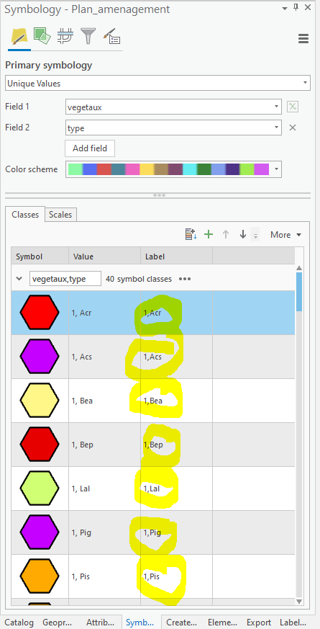Image resolution: width=320 pixels, height=629 pixels.
Task: Toggle auto-hide pin of Symbology pane
Action: pyautogui.click(x=296, y=7)
